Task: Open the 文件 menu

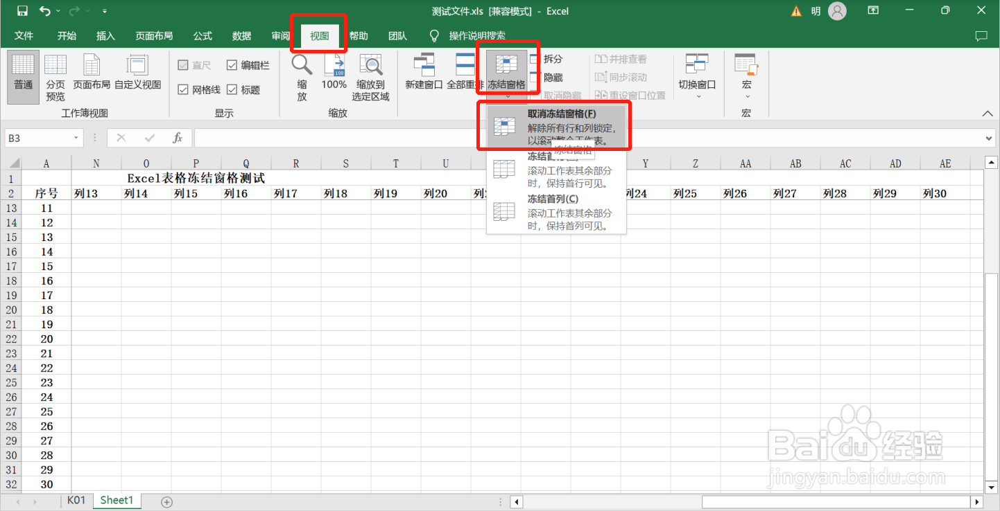Action: [24, 36]
